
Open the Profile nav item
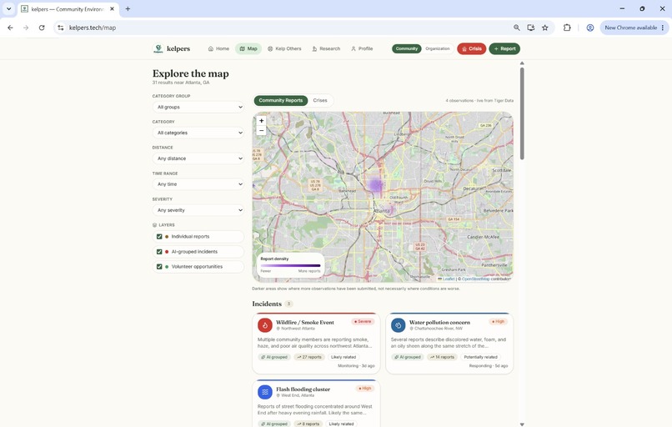(x=362, y=49)
